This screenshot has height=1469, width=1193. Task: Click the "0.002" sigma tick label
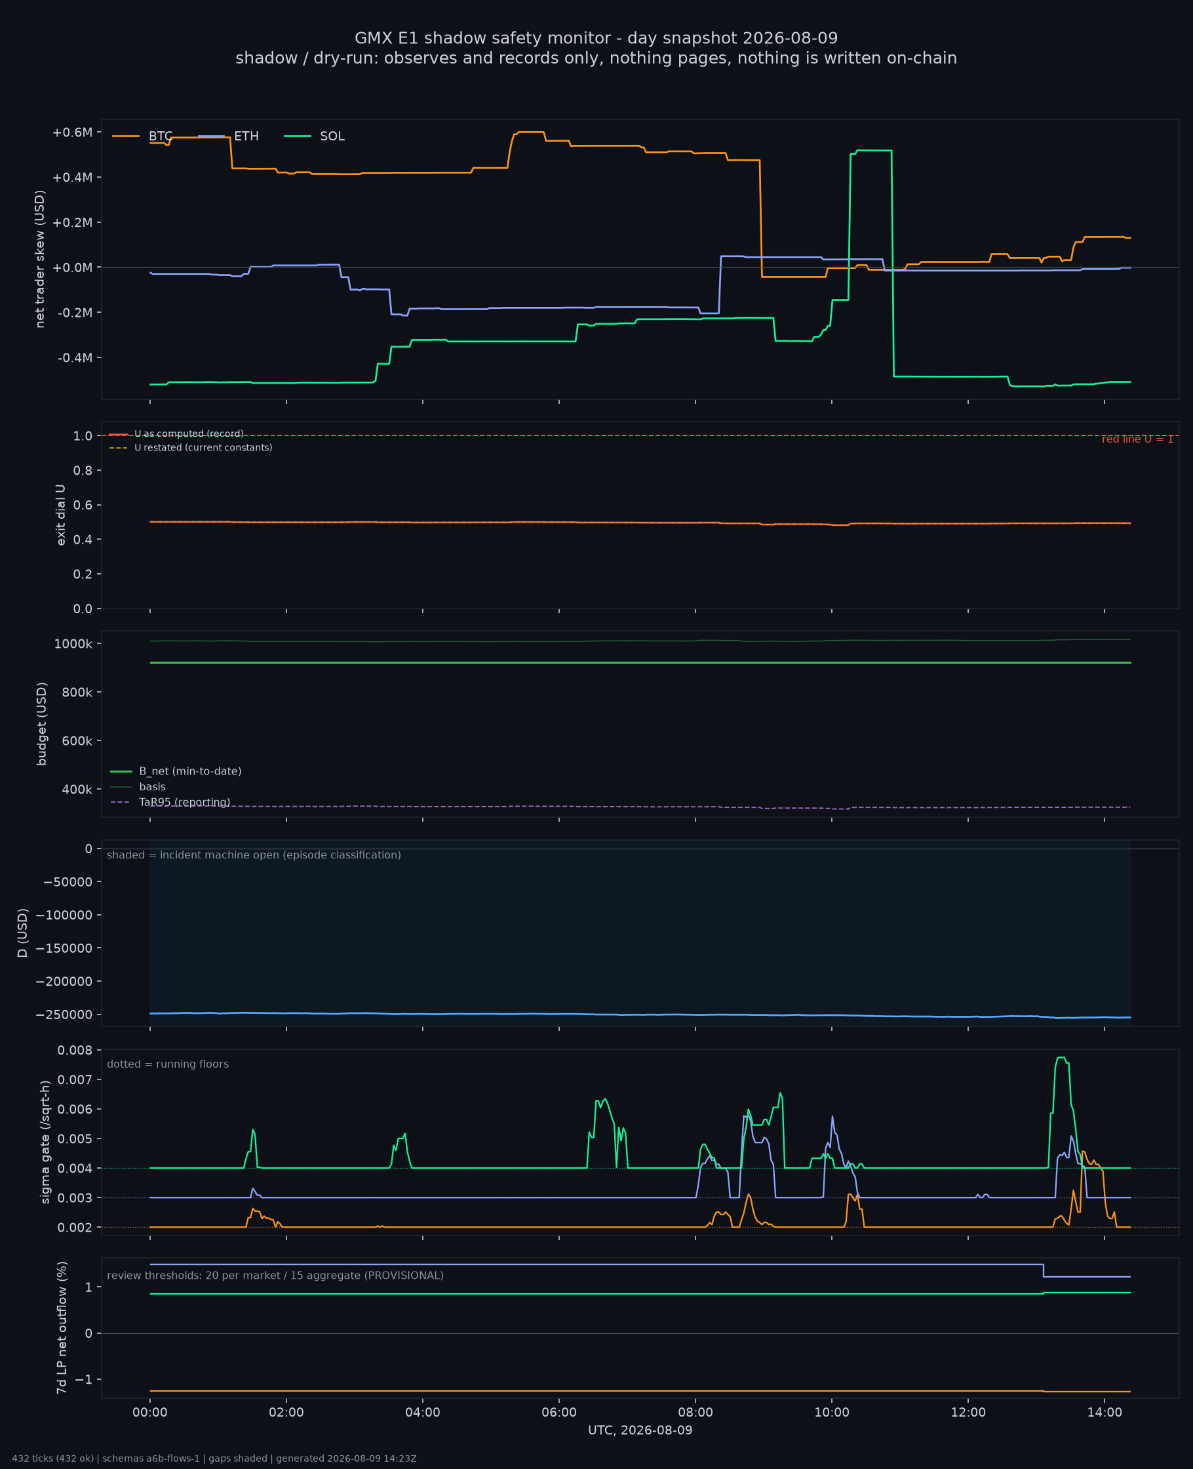pos(75,1228)
